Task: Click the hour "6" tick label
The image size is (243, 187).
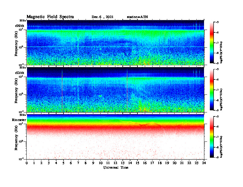Action: [x=71, y=163]
